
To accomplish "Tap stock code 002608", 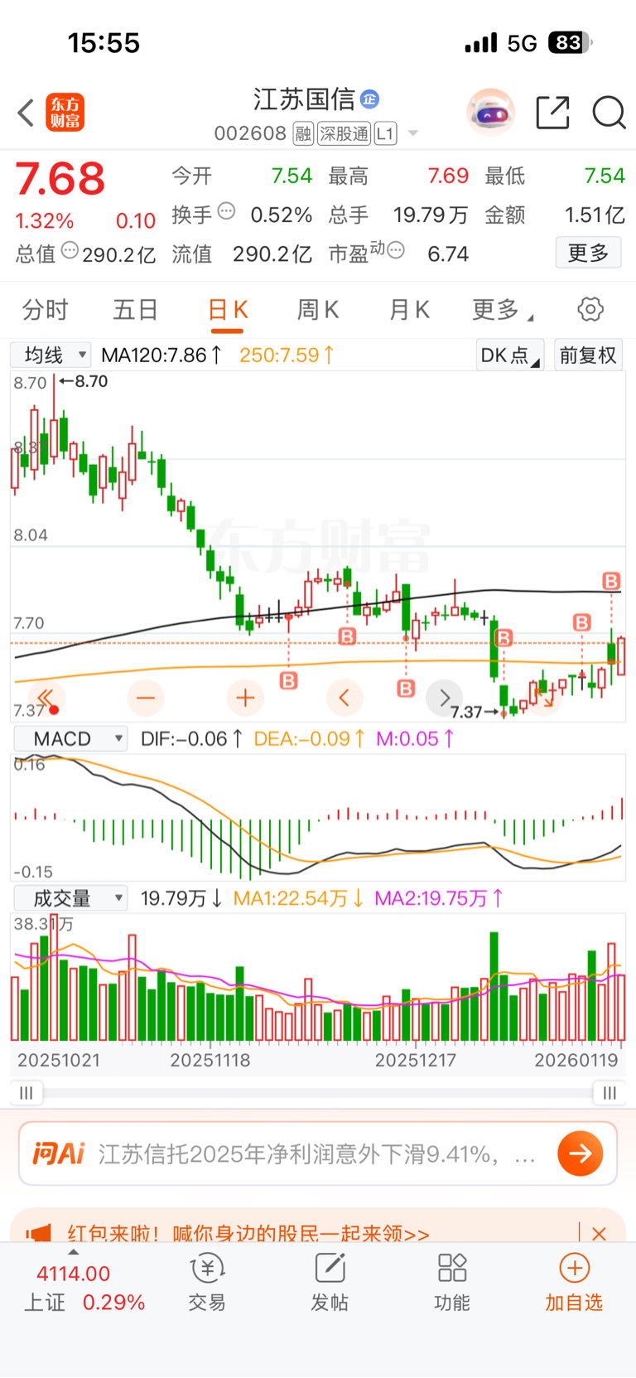I will 250,133.
